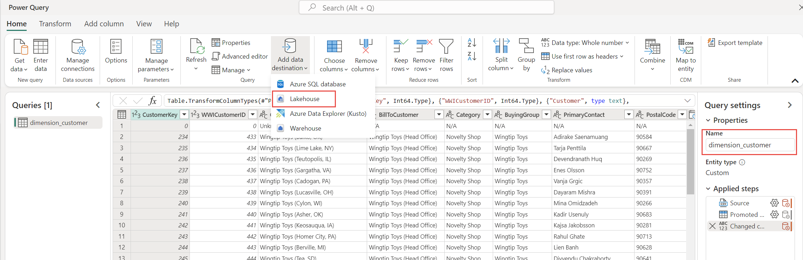Open the CustomerKey column filter dropdown
Image resolution: width=803 pixels, height=260 pixels.
[184, 115]
